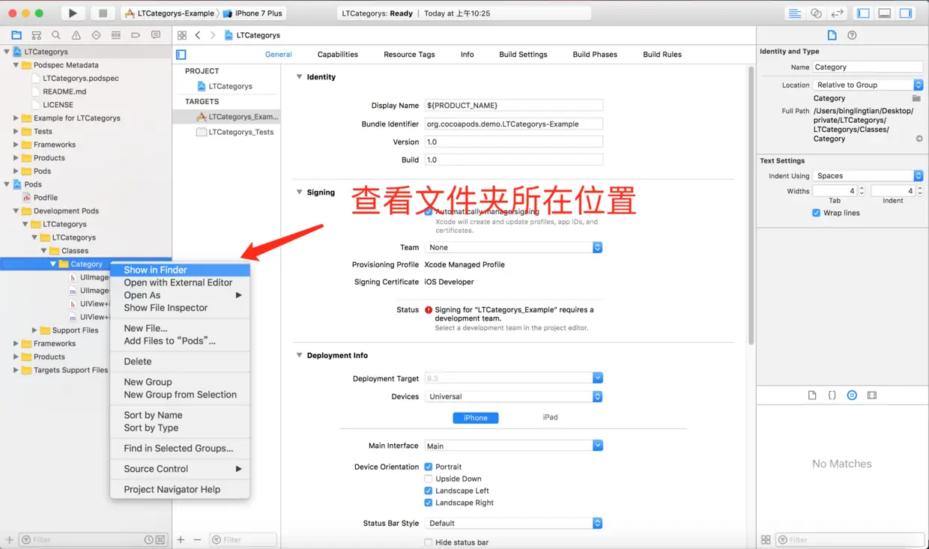Expand the Support Files folder
929x549 pixels.
click(x=34, y=330)
